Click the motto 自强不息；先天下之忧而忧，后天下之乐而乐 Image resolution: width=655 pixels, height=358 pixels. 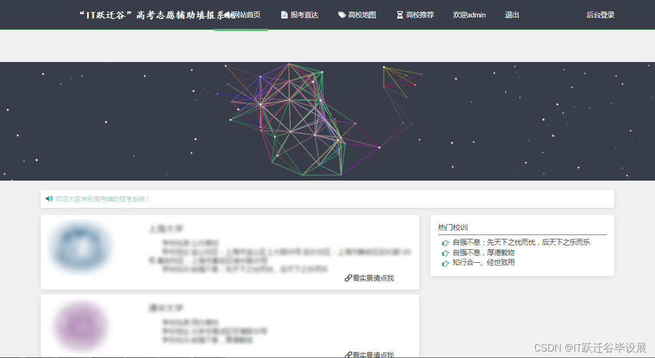click(x=521, y=243)
